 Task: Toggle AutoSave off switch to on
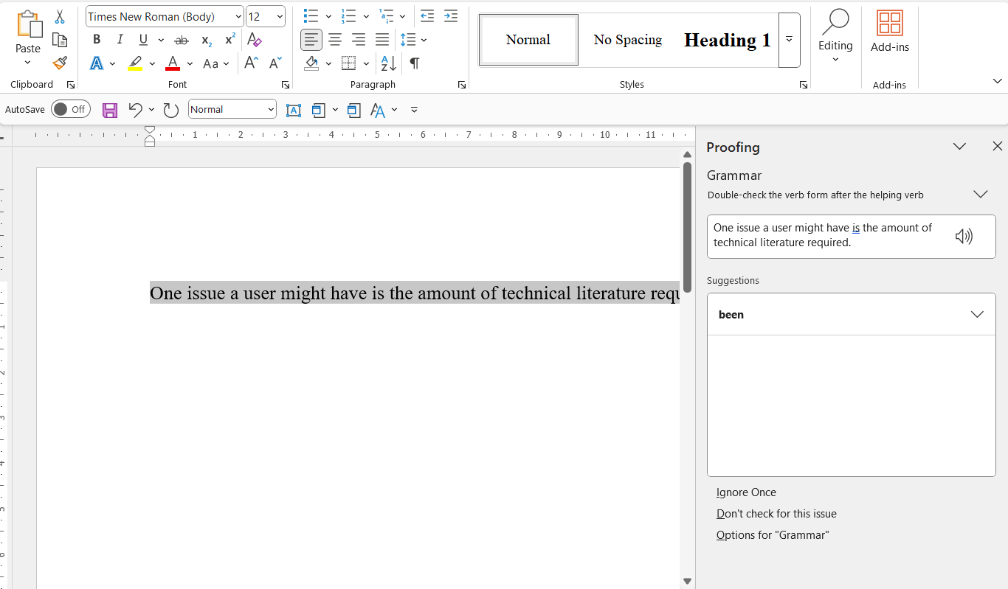point(71,108)
